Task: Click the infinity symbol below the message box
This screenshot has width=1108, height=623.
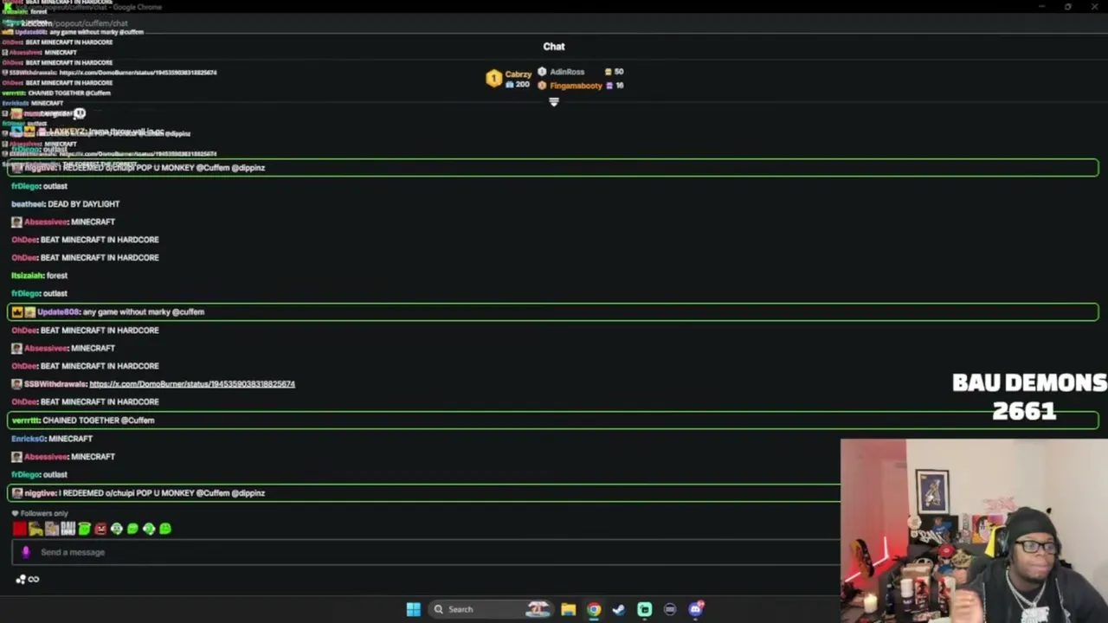Action: coord(34,580)
